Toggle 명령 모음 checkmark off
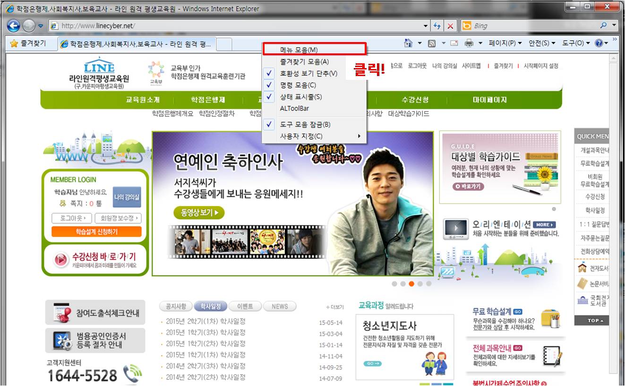The image size is (625, 386). tap(298, 86)
